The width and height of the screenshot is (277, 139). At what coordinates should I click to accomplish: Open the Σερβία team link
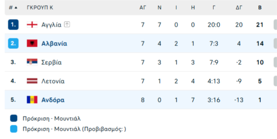(51, 62)
